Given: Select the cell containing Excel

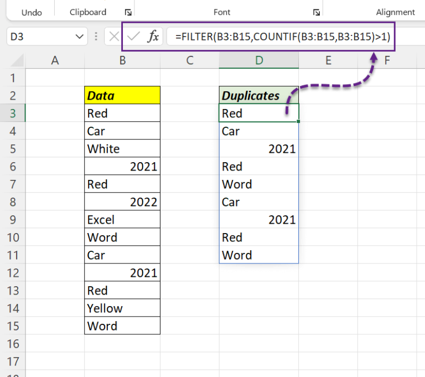Looking at the screenshot, I should pyautogui.click(x=122, y=219).
